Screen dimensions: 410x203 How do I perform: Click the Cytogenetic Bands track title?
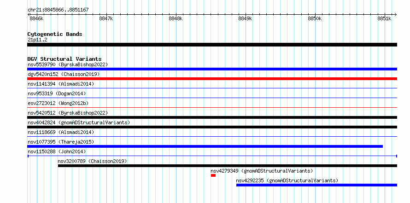click(55, 34)
